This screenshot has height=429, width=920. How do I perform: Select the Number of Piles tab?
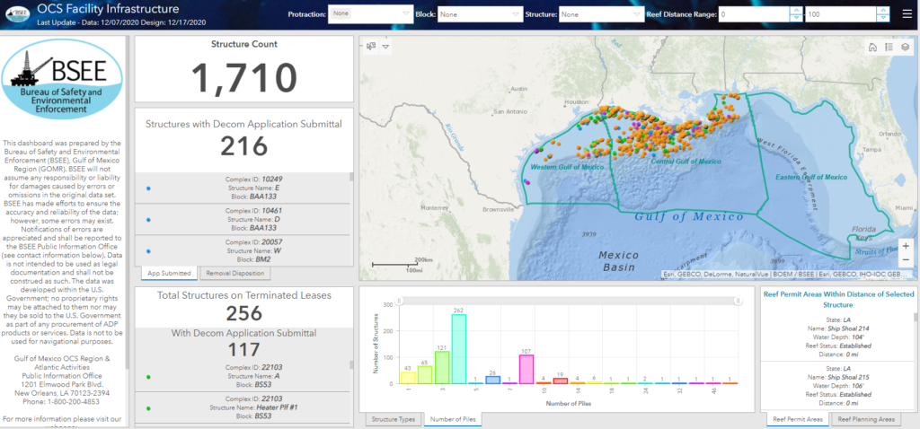tap(453, 419)
